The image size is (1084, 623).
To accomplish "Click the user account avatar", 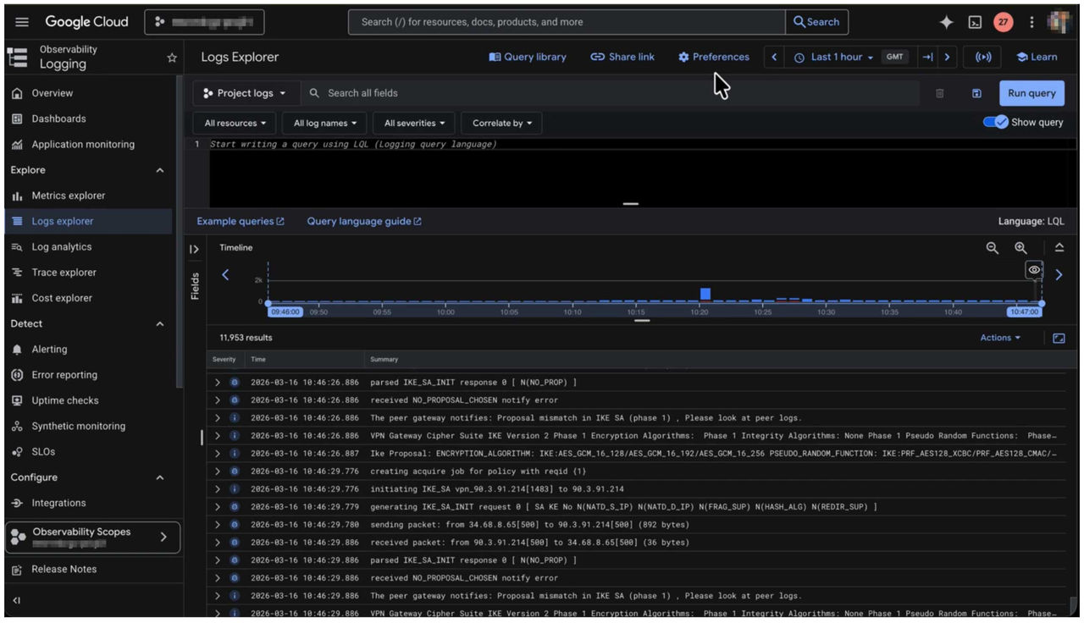I will point(1059,22).
